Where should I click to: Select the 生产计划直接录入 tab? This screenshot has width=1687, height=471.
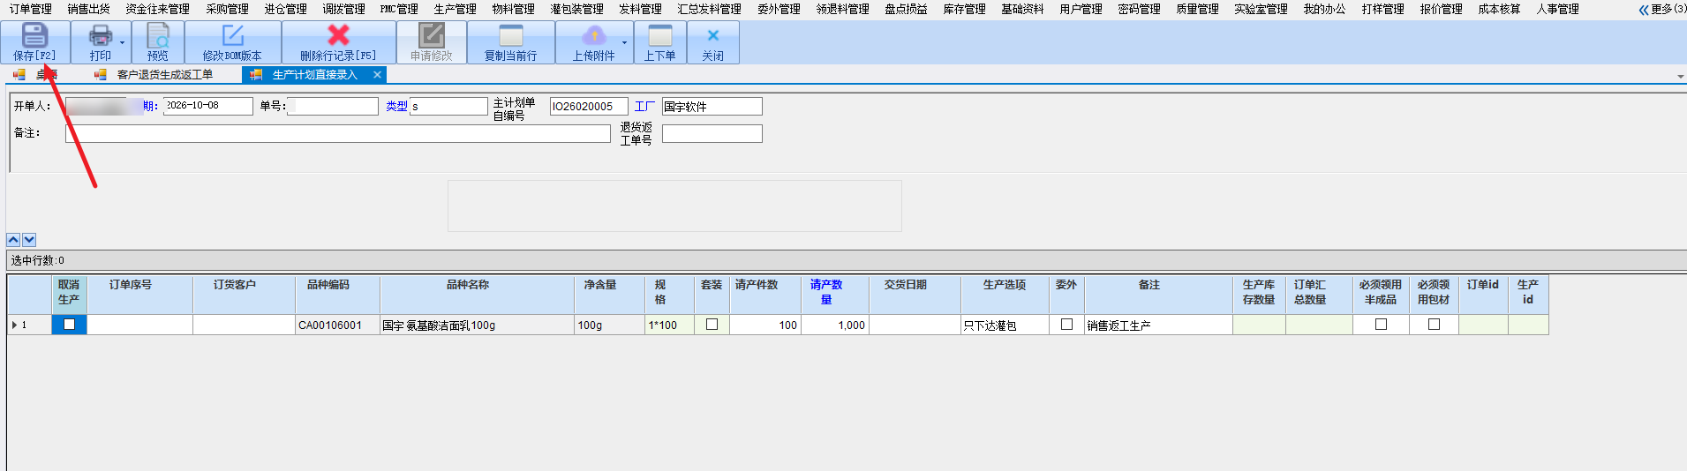pyautogui.click(x=314, y=75)
